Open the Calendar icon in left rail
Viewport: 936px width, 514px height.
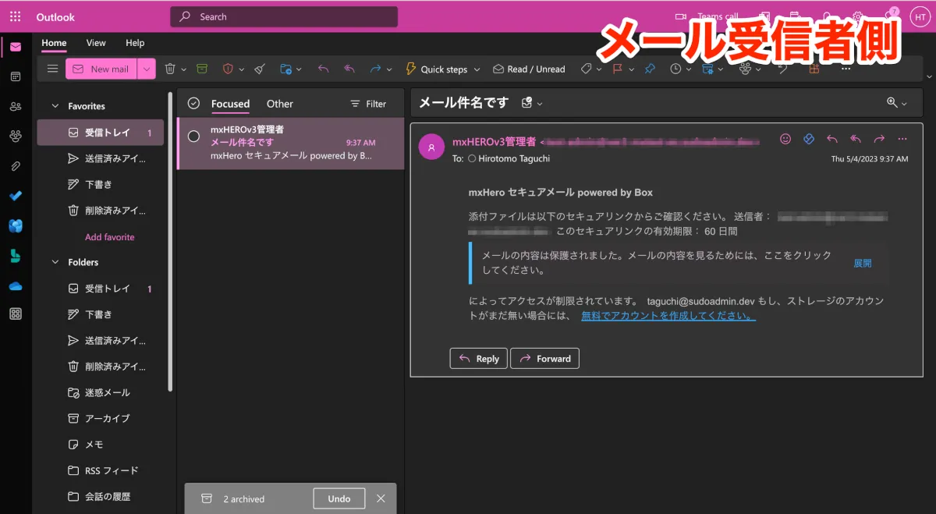click(x=16, y=76)
